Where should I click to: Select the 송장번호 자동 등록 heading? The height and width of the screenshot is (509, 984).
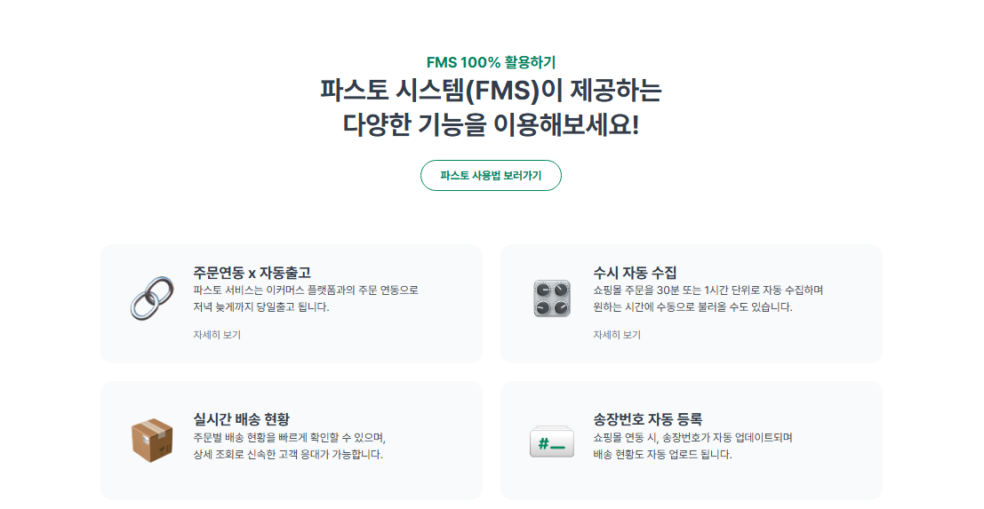[648, 419]
